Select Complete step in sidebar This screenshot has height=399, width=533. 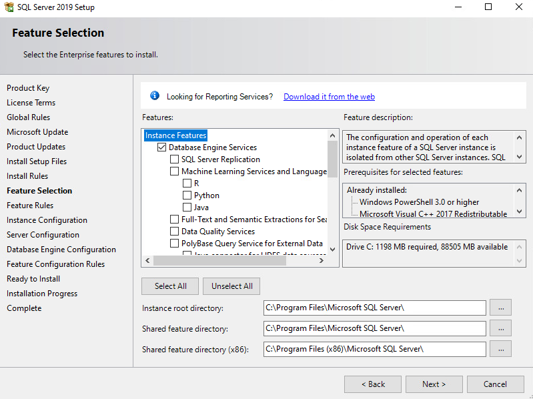[24, 308]
